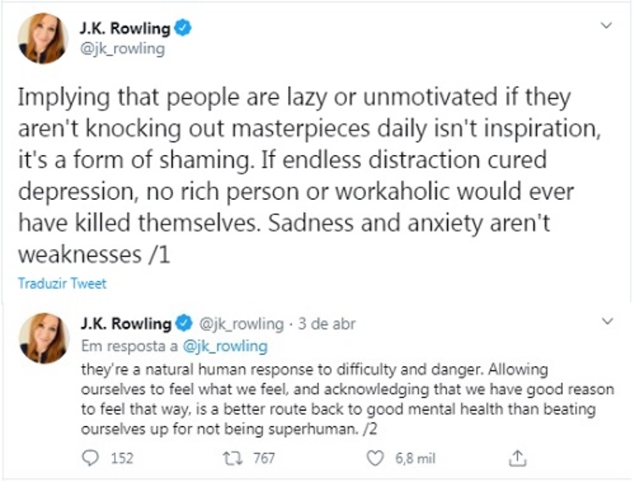Click the @jk_rowling handle beside the reply name

coord(240,324)
